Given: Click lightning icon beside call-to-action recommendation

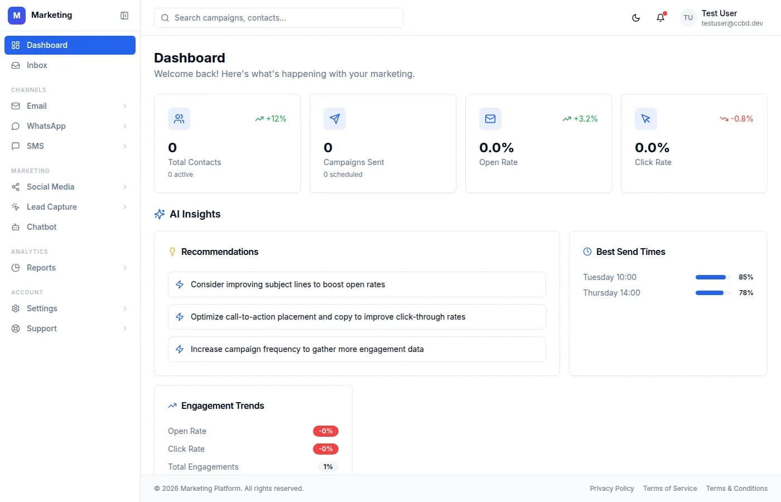Looking at the screenshot, I should pyautogui.click(x=180, y=317).
